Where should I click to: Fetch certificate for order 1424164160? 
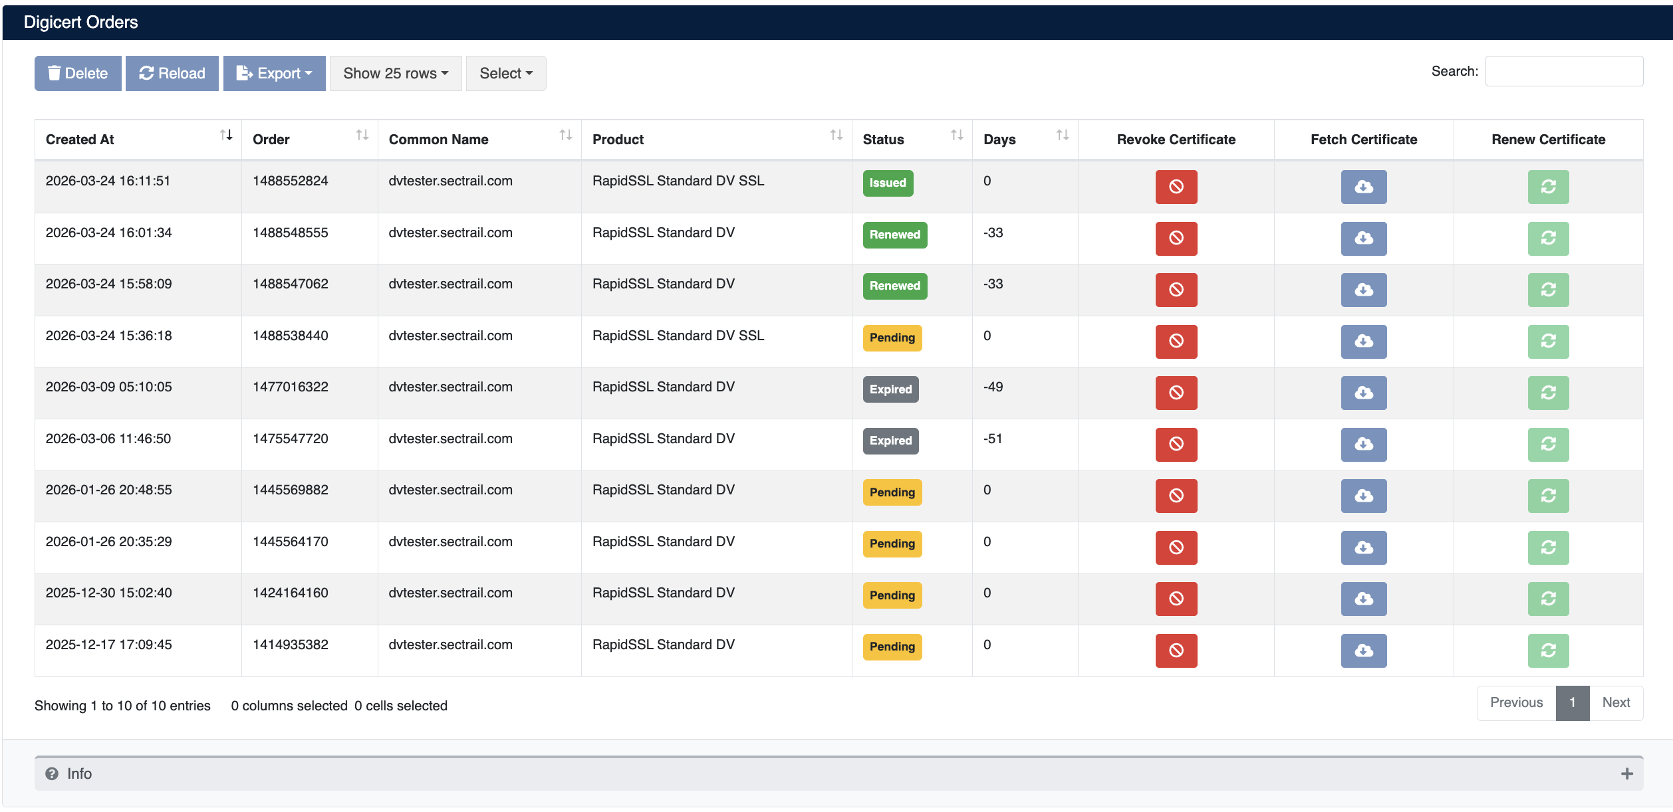tap(1363, 599)
